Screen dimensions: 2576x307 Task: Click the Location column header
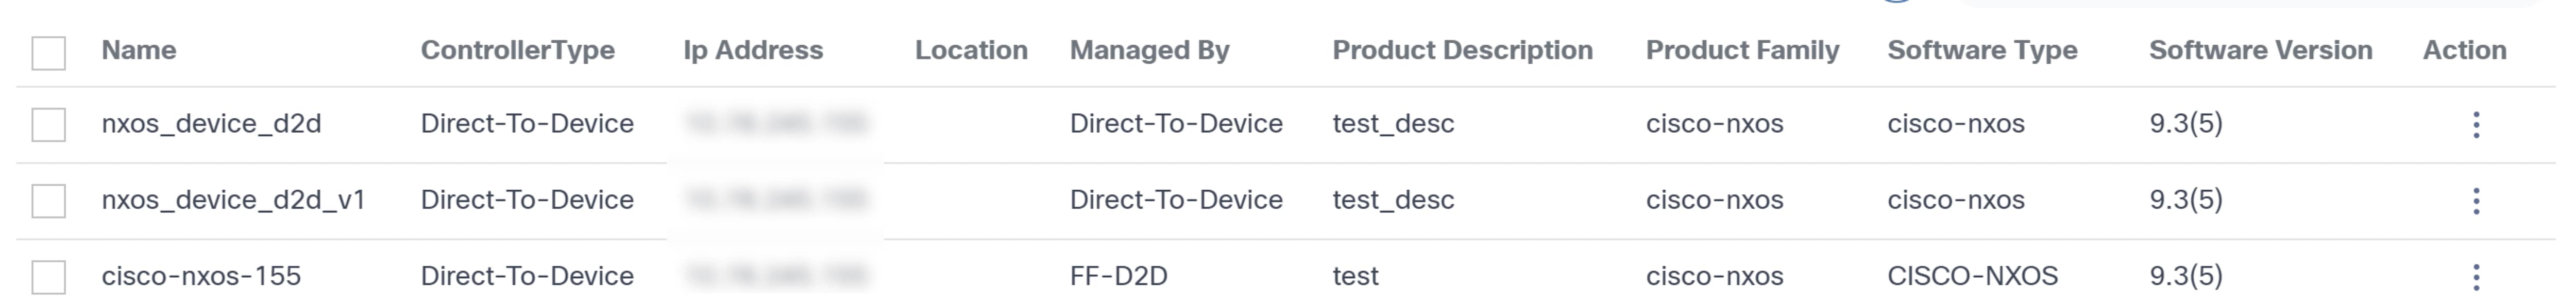[x=971, y=51]
